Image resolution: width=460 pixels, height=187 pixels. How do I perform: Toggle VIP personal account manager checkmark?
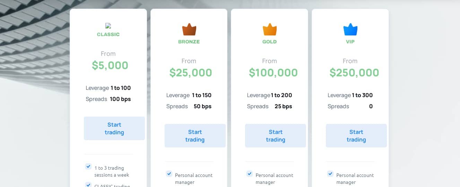coord(330,173)
